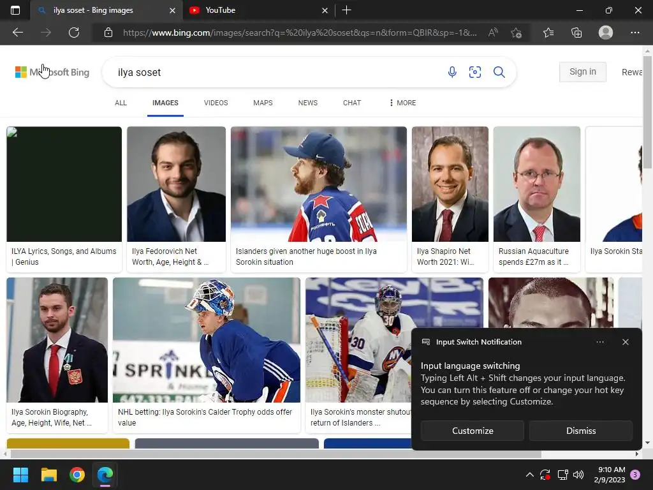
Task: Open NHL betting Calder Trophy image
Action: (x=207, y=355)
